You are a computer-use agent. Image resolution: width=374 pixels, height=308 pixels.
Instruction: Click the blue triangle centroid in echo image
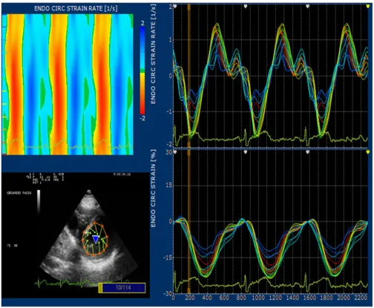(x=96, y=240)
